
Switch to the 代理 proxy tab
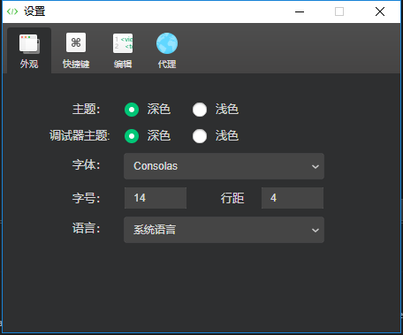tap(167, 50)
